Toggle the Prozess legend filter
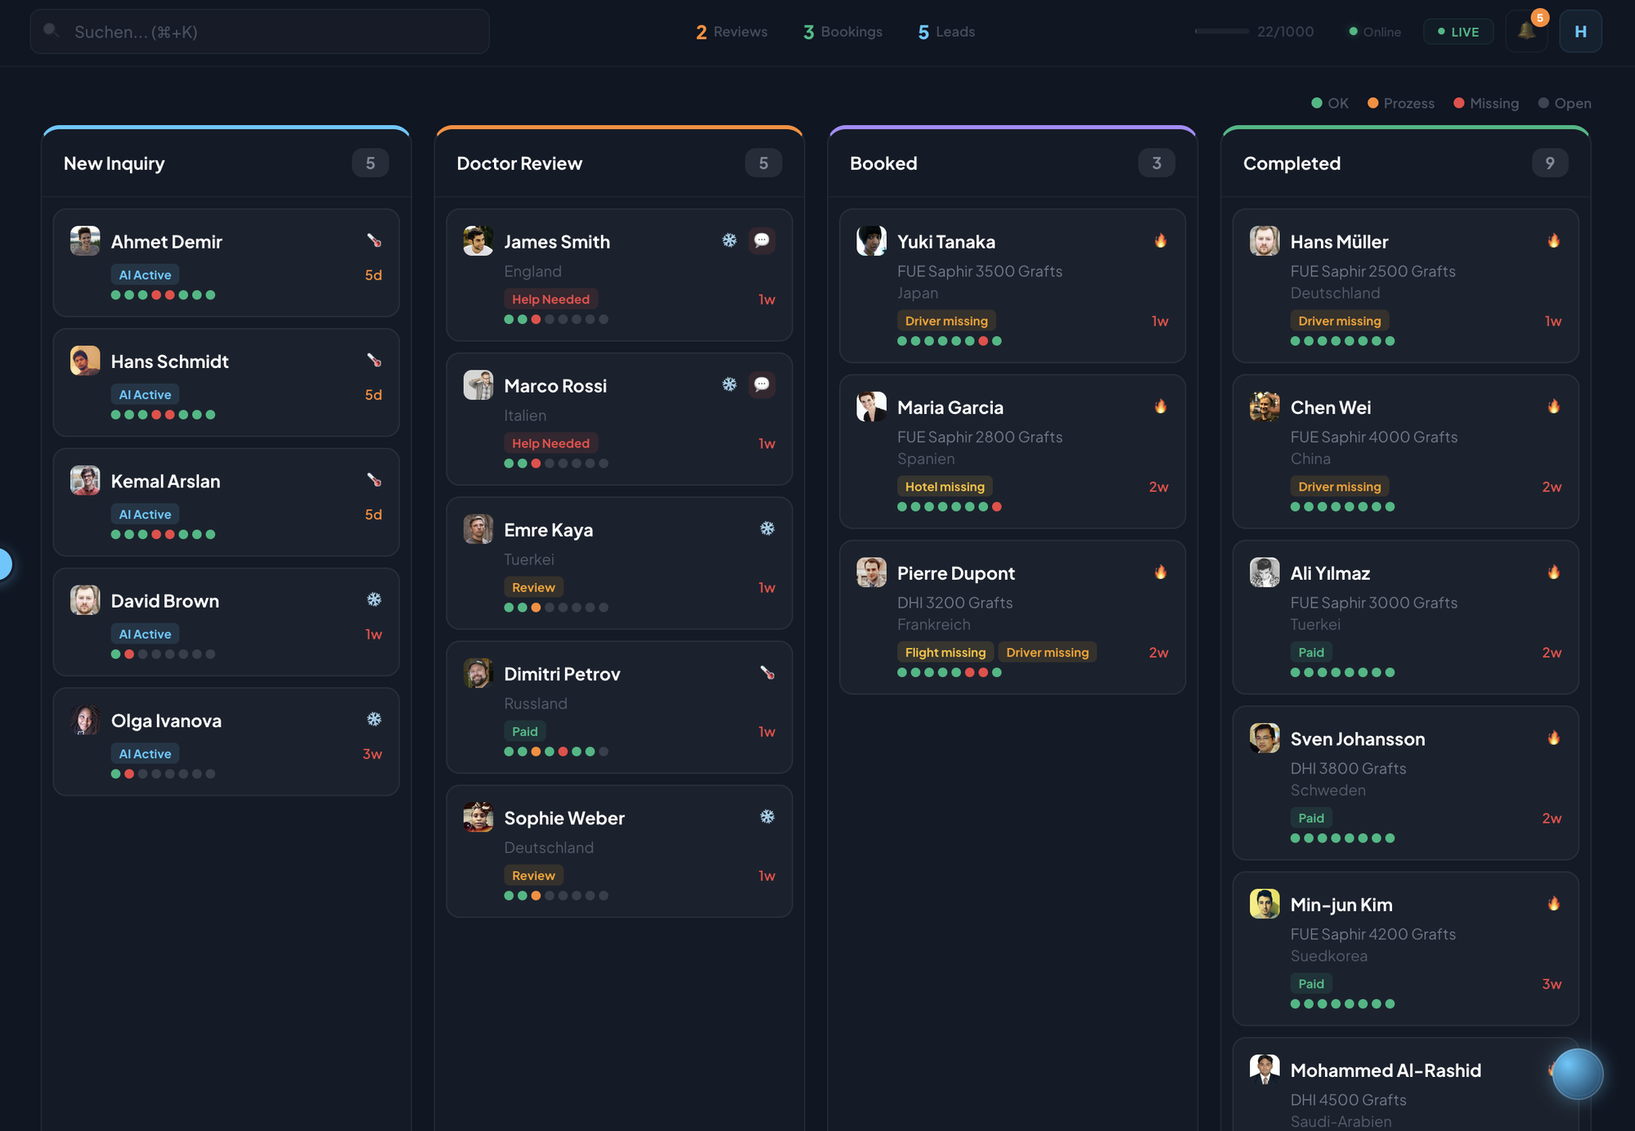The height and width of the screenshot is (1131, 1635). 1400,103
